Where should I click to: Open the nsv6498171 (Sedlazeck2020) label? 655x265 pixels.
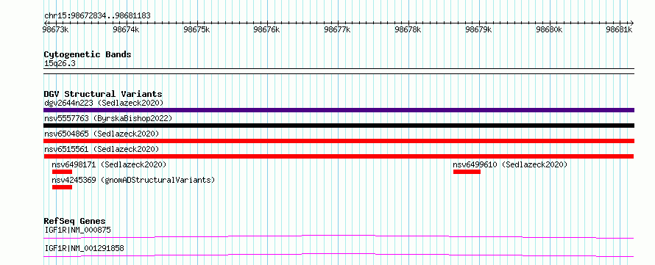pos(109,164)
